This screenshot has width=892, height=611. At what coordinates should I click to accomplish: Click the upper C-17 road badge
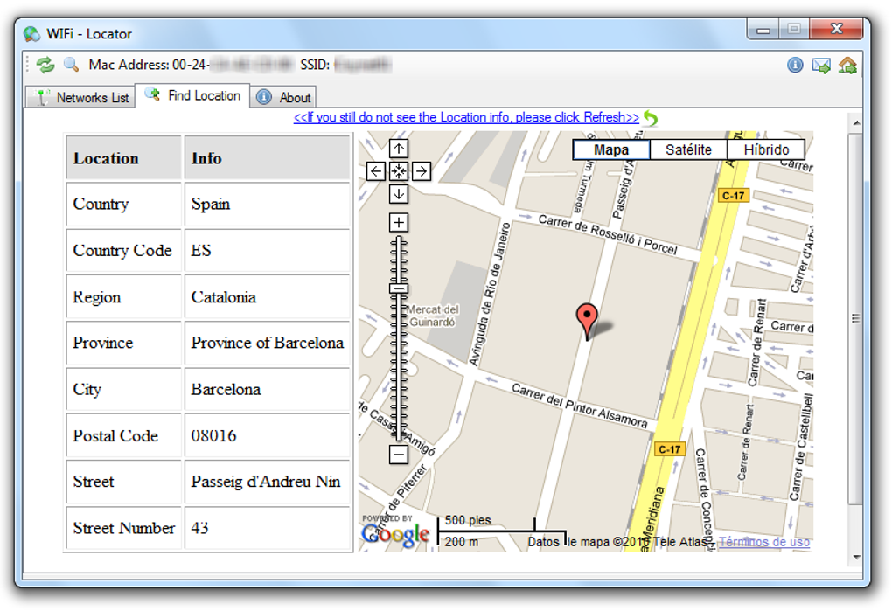coord(734,196)
